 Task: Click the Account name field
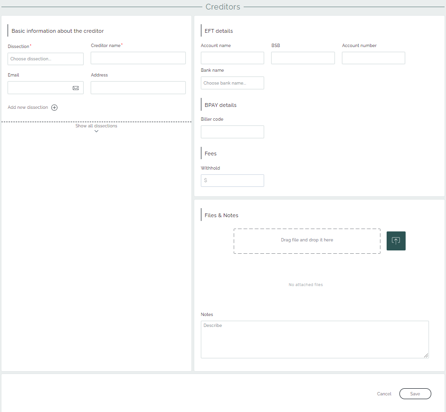point(232,58)
